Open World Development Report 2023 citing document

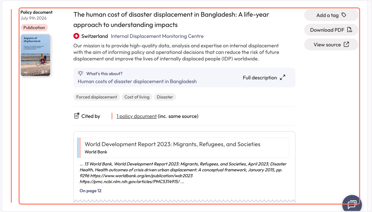[172, 144]
